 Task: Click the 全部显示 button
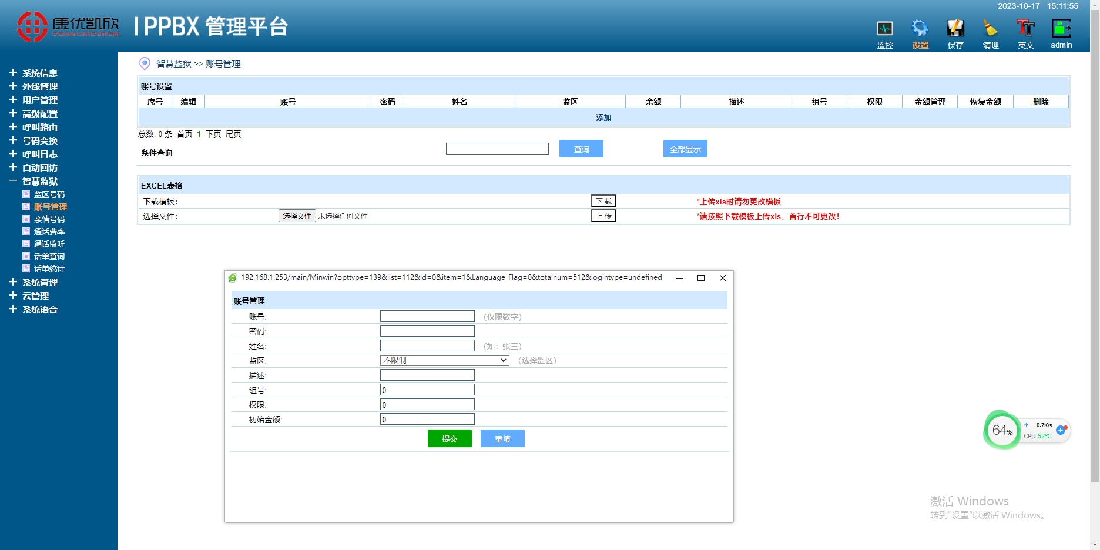click(x=685, y=149)
